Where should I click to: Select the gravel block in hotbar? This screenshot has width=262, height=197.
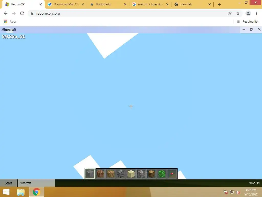tap(141, 174)
